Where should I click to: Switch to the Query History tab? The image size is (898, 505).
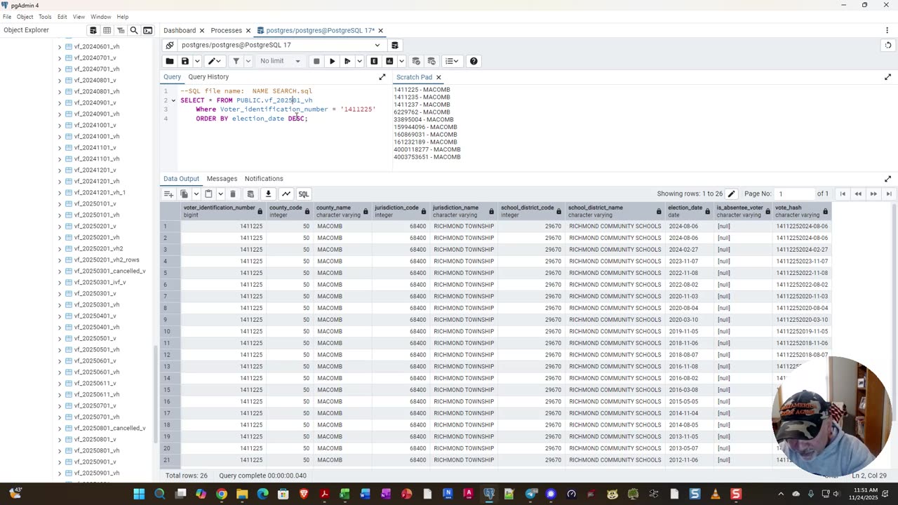click(x=208, y=76)
